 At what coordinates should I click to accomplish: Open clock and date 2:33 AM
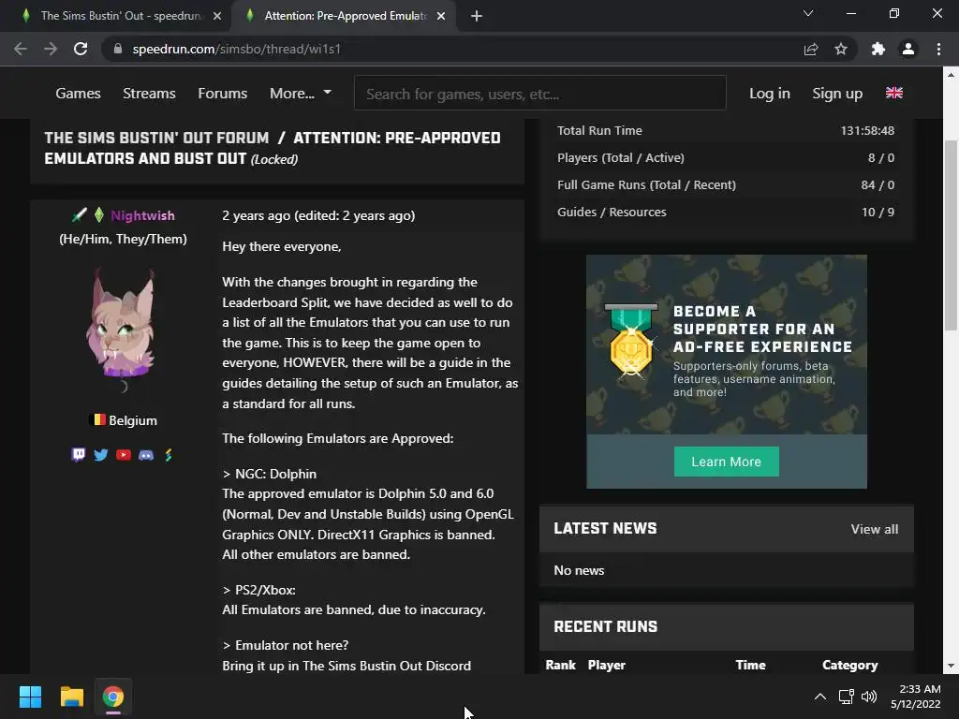coord(916,697)
